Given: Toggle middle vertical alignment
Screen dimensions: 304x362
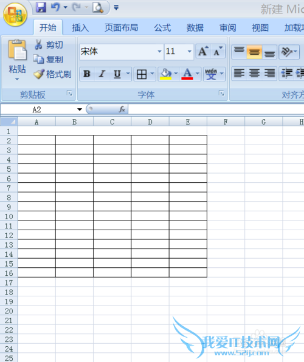Looking at the screenshot, I should coord(254,52).
